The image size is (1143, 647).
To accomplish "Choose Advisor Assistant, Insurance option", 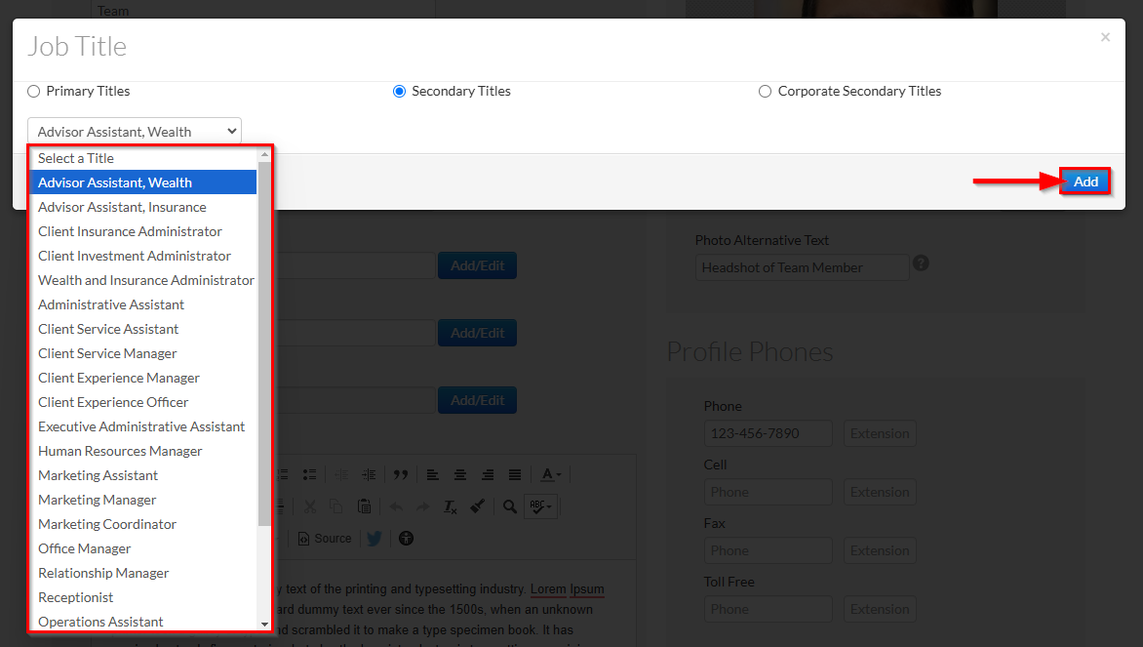I will coord(143,207).
